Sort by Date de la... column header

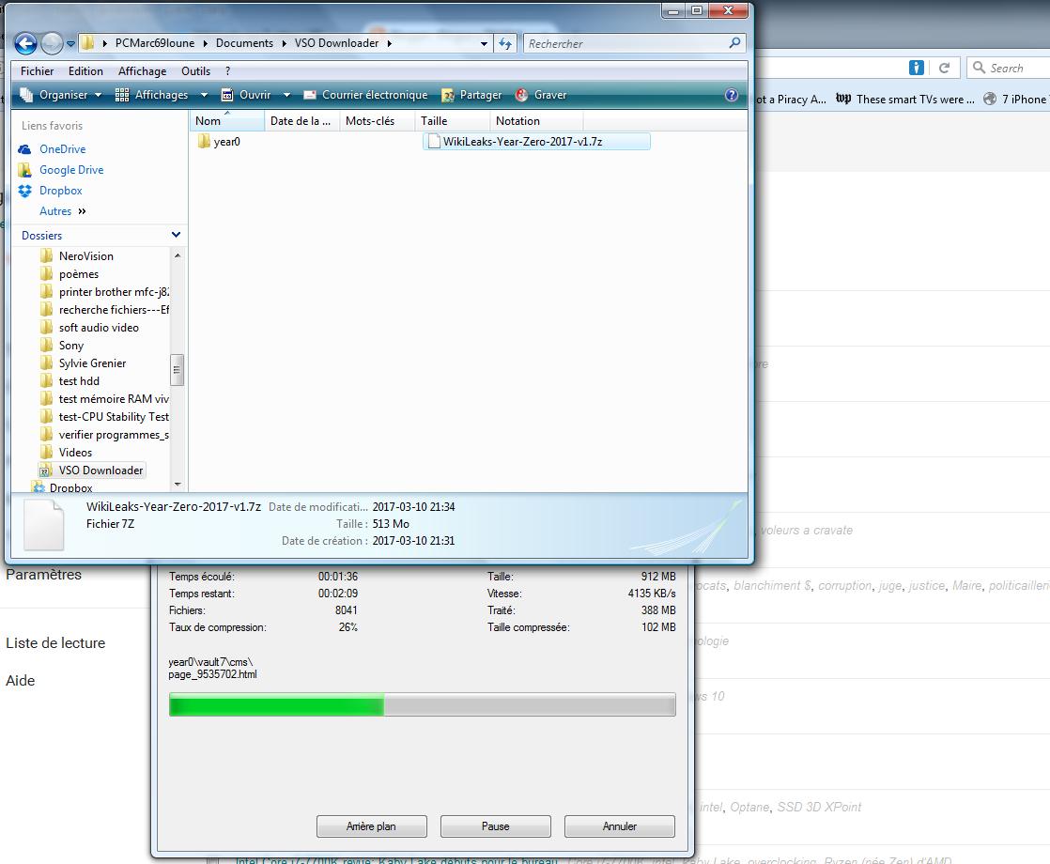tap(301, 121)
